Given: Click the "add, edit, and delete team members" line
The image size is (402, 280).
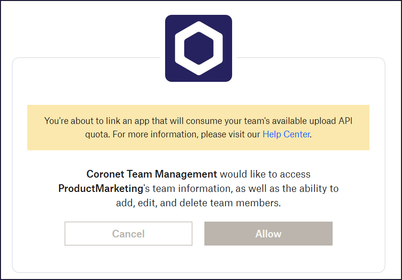Looking at the screenshot, I should (x=198, y=203).
